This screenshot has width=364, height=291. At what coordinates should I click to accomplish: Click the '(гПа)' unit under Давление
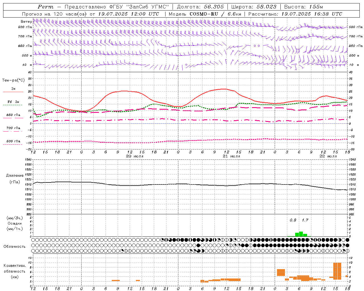click(x=15, y=182)
